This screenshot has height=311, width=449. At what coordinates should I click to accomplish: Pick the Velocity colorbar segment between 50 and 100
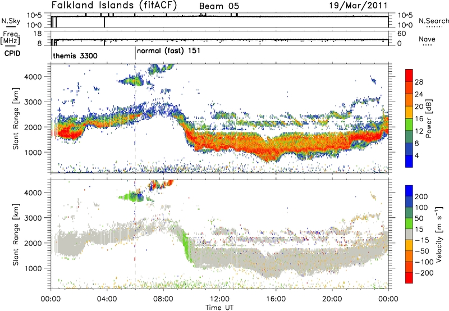pos(409,213)
